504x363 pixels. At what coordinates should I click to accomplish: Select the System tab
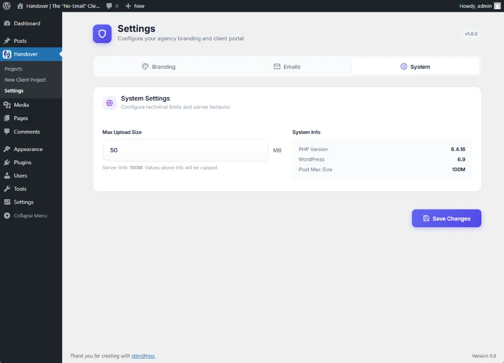tap(415, 67)
